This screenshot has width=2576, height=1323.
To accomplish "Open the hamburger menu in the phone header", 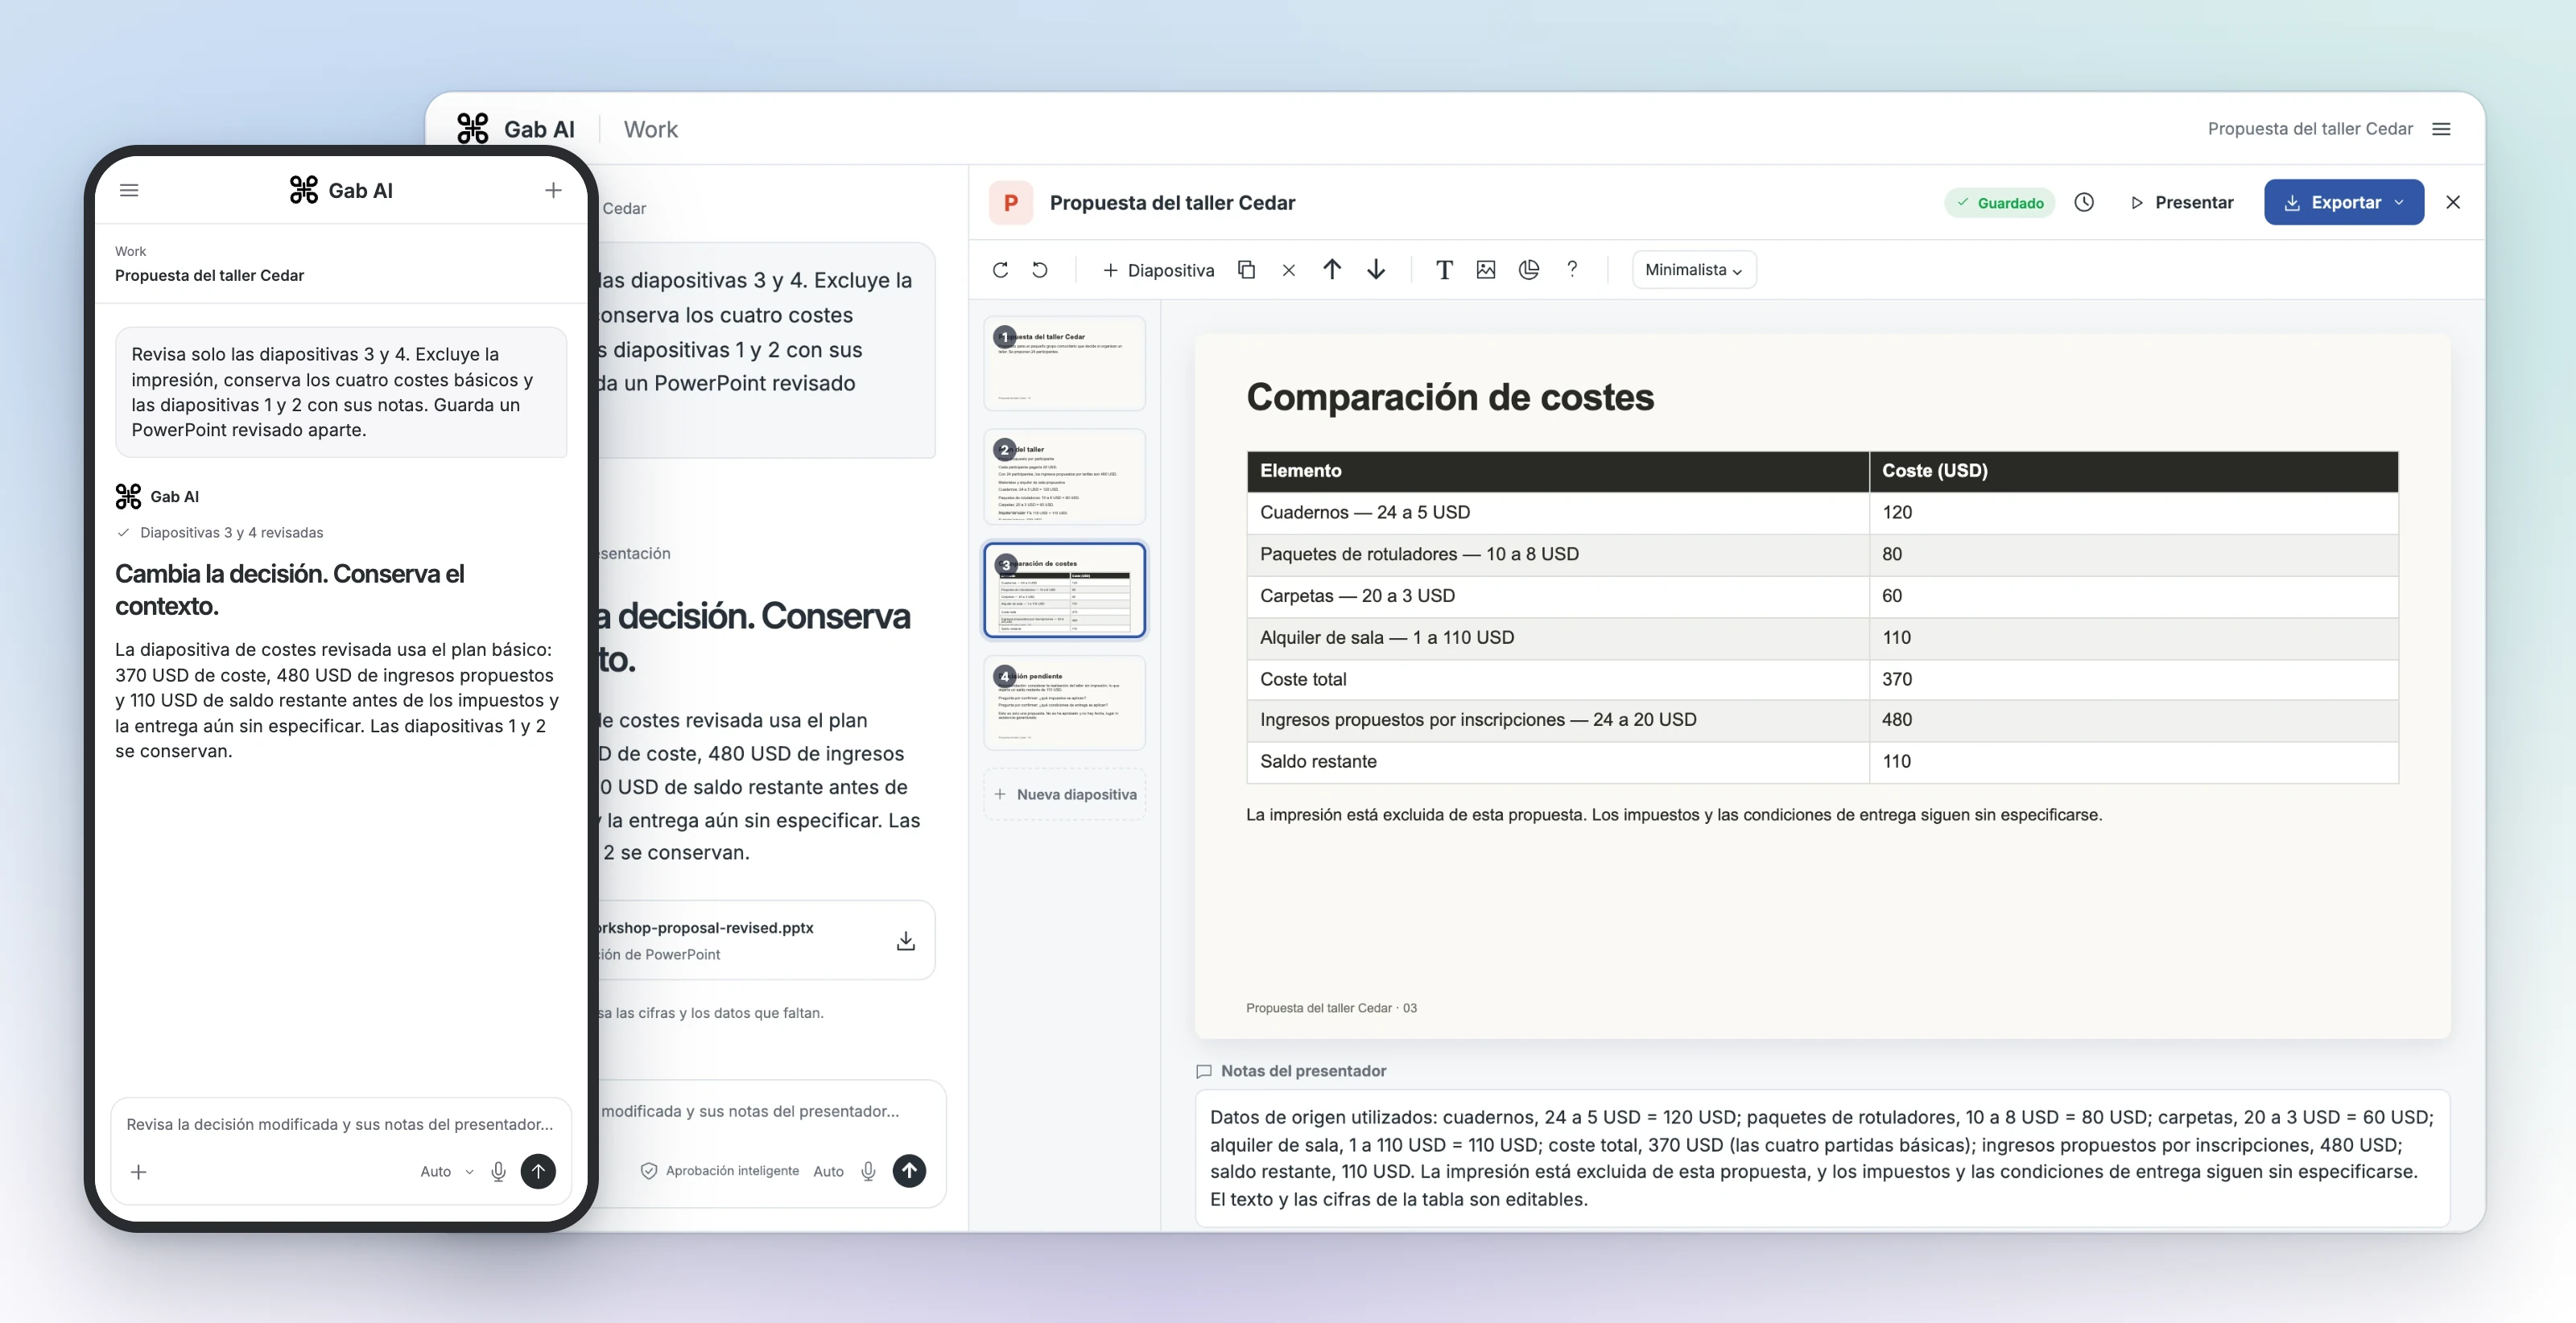I will (x=129, y=190).
